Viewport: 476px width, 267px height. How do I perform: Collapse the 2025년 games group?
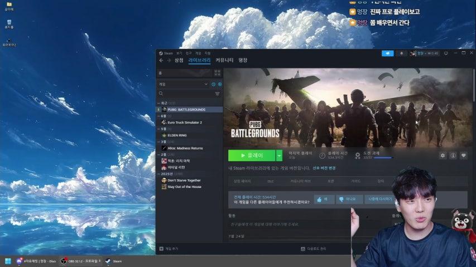pos(159,174)
